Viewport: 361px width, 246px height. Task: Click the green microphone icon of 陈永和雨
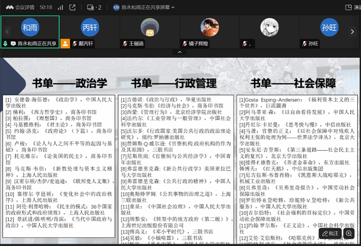[5, 43]
